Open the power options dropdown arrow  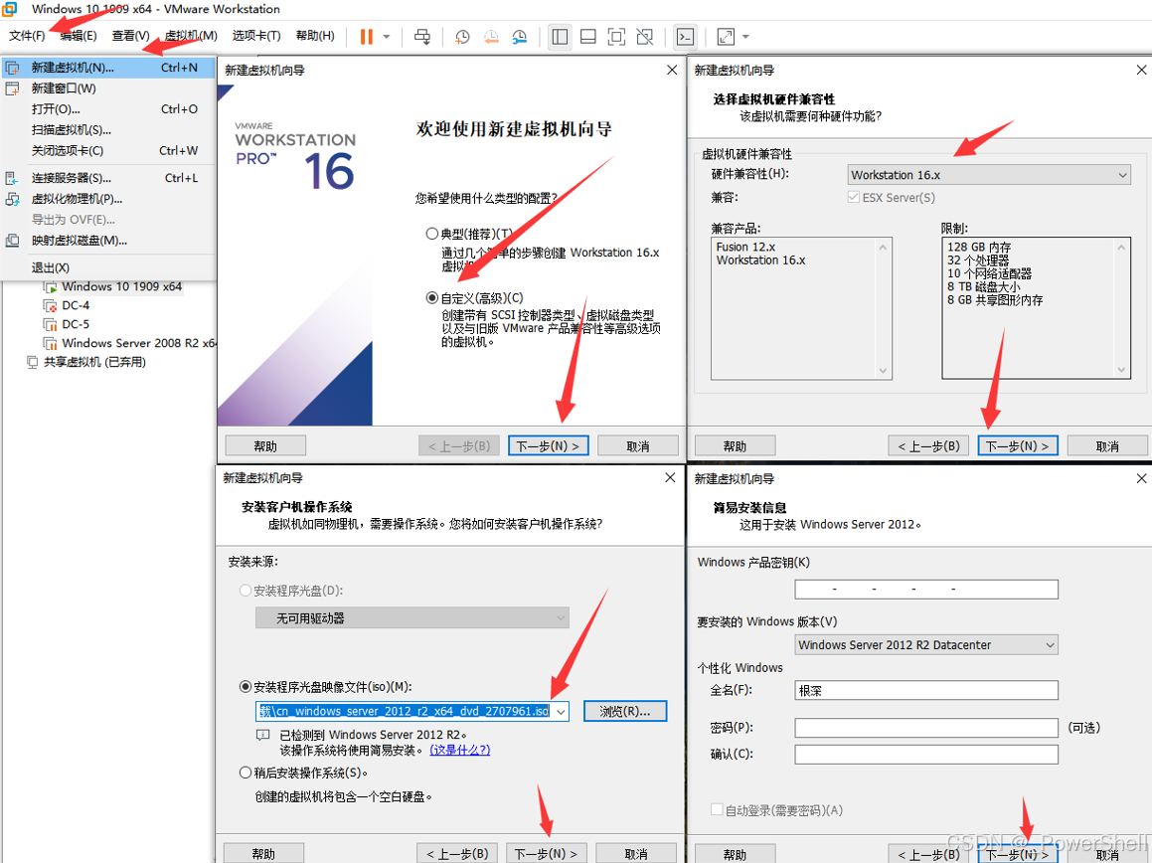387,37
